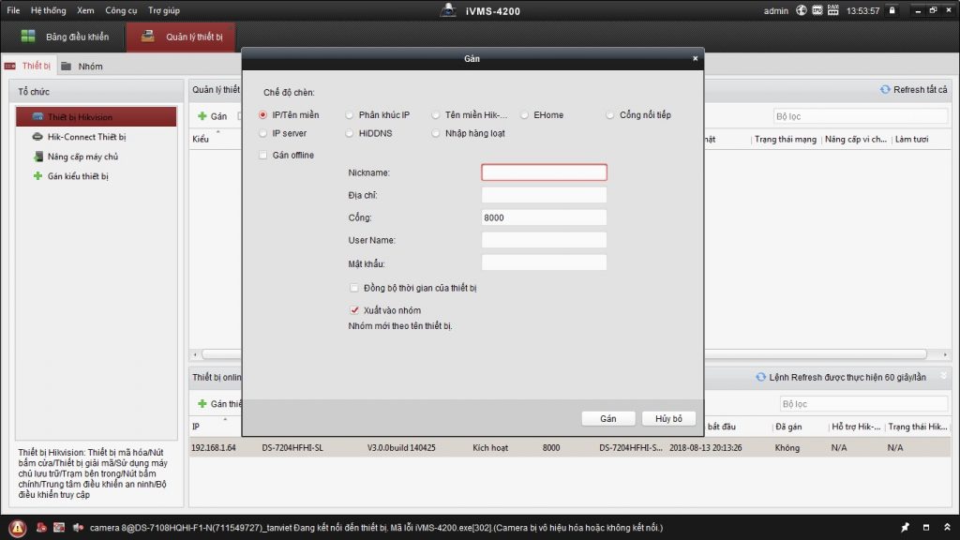Click the pin icon in bottom status bar
Image resolution: width=960 pixels, height=540 pixels.
(906, 527)
